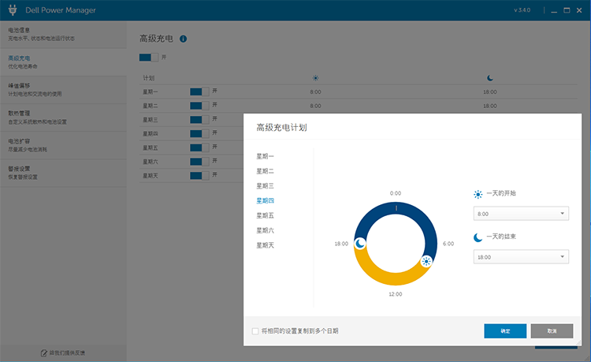
Task: Select the sun handle on the dial
Action: 426,261
